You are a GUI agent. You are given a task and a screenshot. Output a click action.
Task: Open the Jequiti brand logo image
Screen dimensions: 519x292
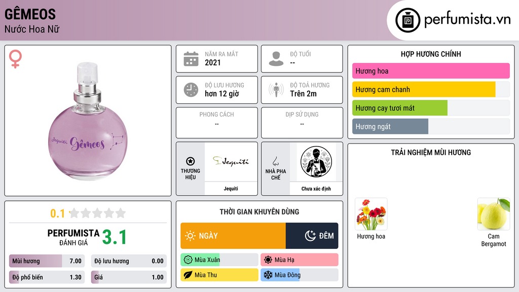[x=231, y=162]
